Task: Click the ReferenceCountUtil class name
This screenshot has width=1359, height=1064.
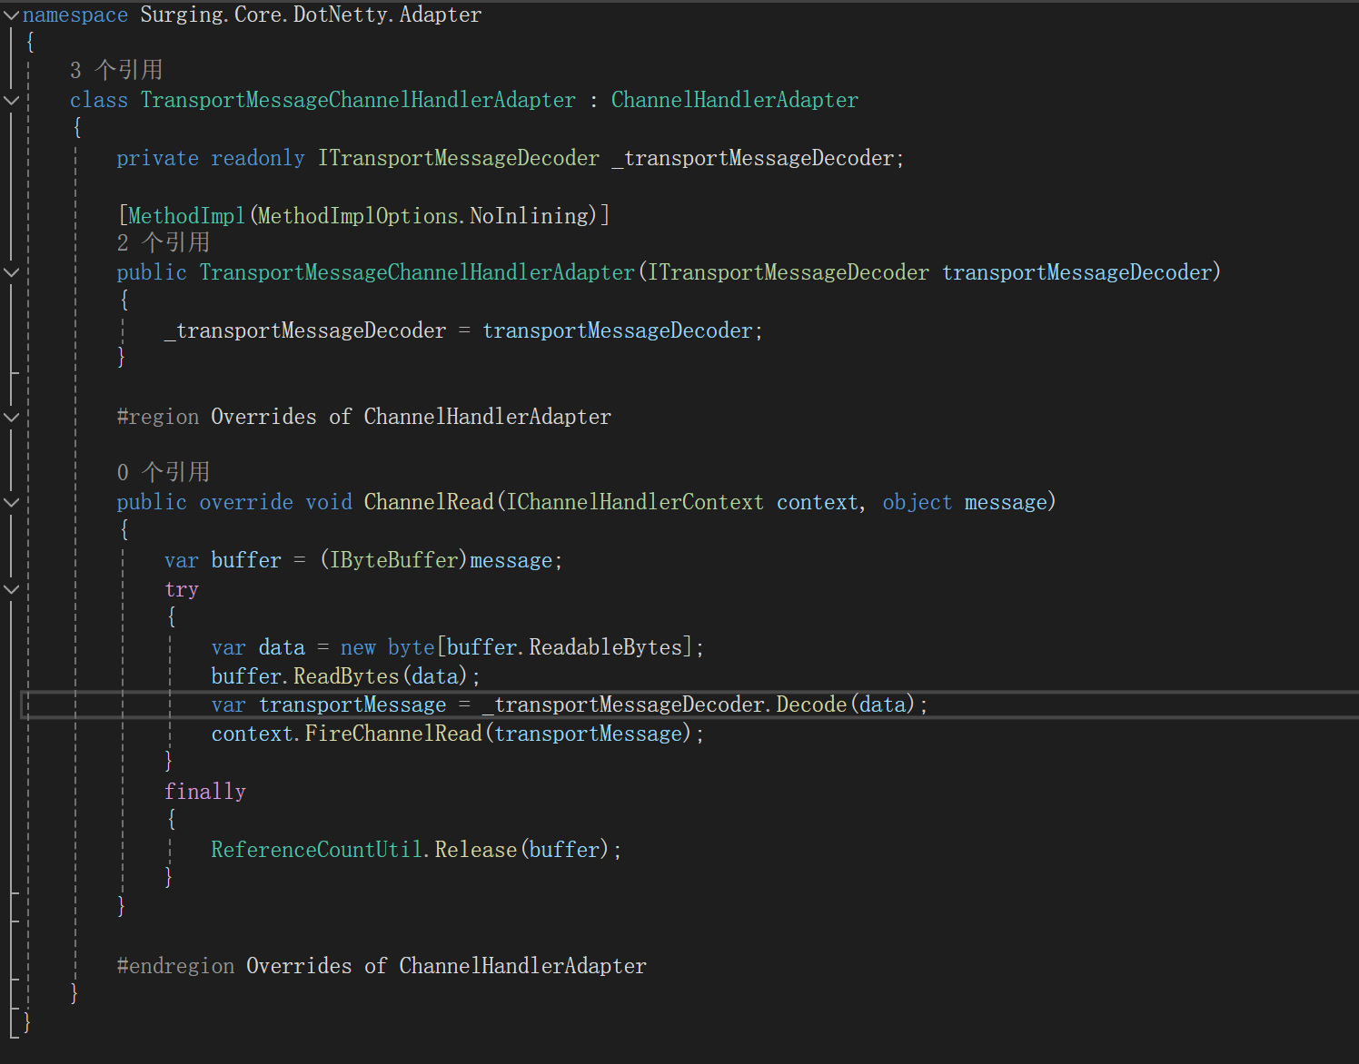Action: click(x=316, y=850)
